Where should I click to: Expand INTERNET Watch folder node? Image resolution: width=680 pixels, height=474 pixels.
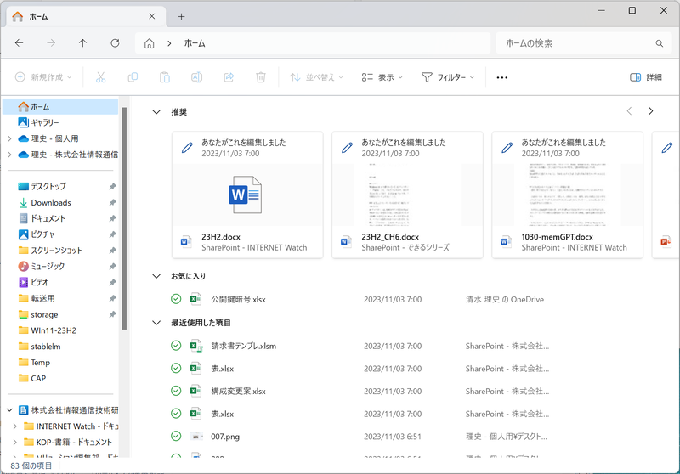[x=15, y=426]
